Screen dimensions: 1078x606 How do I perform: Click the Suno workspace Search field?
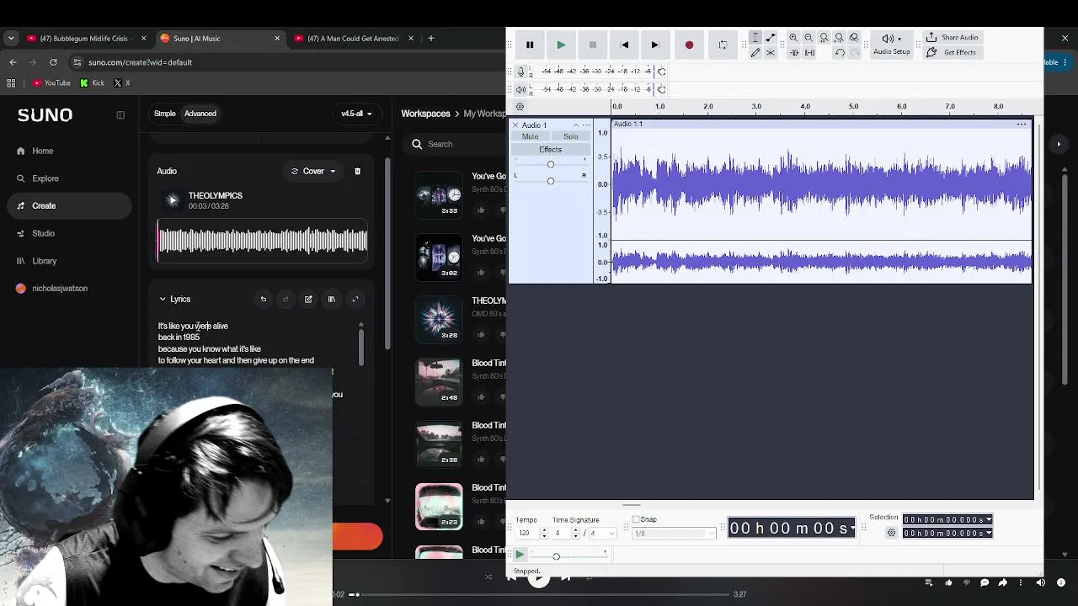(455, 145)
